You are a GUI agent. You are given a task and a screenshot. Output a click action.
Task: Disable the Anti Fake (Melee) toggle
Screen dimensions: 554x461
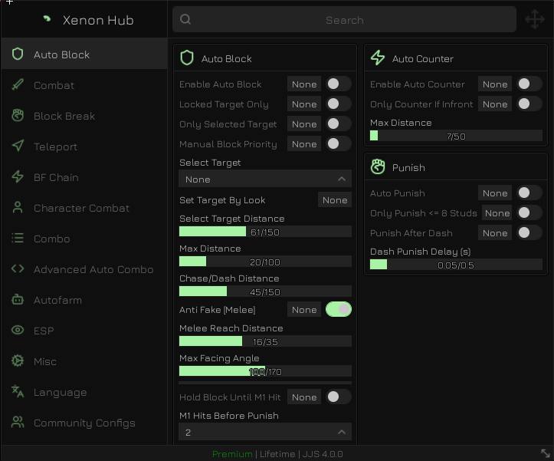(x=339, y=309)
